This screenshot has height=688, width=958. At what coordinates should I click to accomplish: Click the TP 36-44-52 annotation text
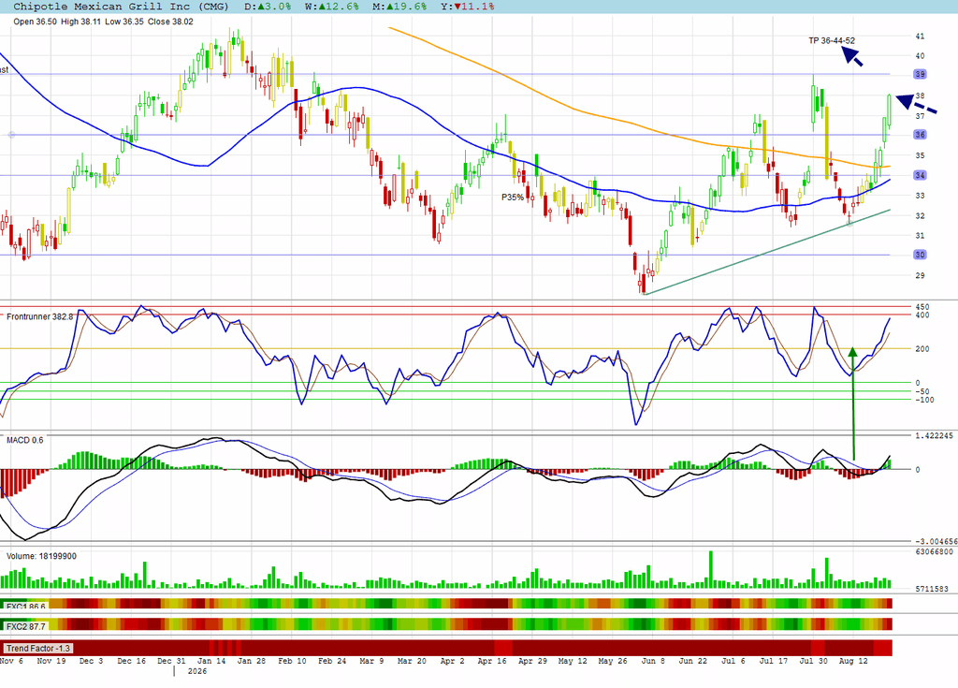coord(832,40)
